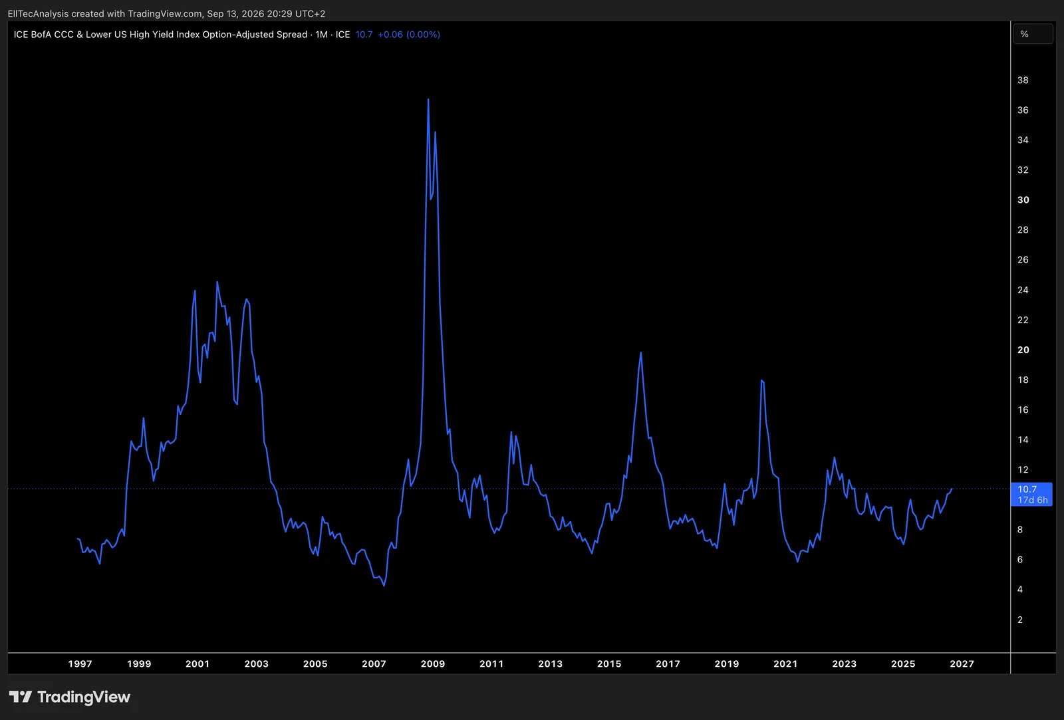This screenshot has width=1064, height=720.
Task: Click the 2021 year label on time axis
Action: tap(785, 663)
